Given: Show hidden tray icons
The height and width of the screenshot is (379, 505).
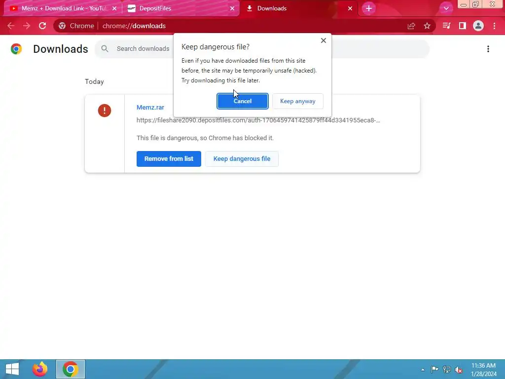Looking at the screenshot, I should click(423, 370).
